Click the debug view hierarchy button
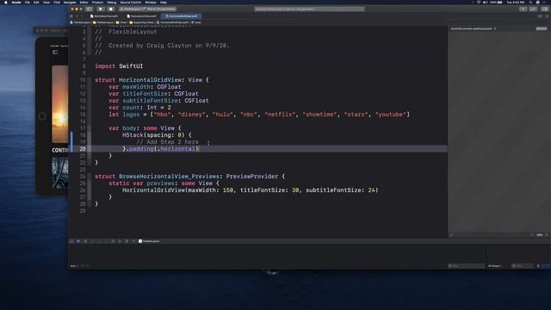551x310 pixels. [x=113, y=241]
